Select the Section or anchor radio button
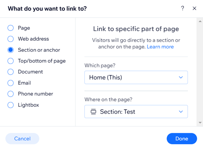The image size is (203, 148). click(x=11, y=50)
